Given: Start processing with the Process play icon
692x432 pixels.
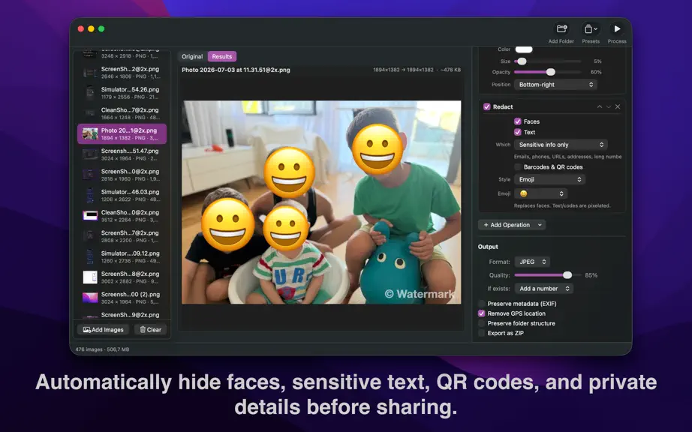Looking at the screenshot, I should pos(617,28).
